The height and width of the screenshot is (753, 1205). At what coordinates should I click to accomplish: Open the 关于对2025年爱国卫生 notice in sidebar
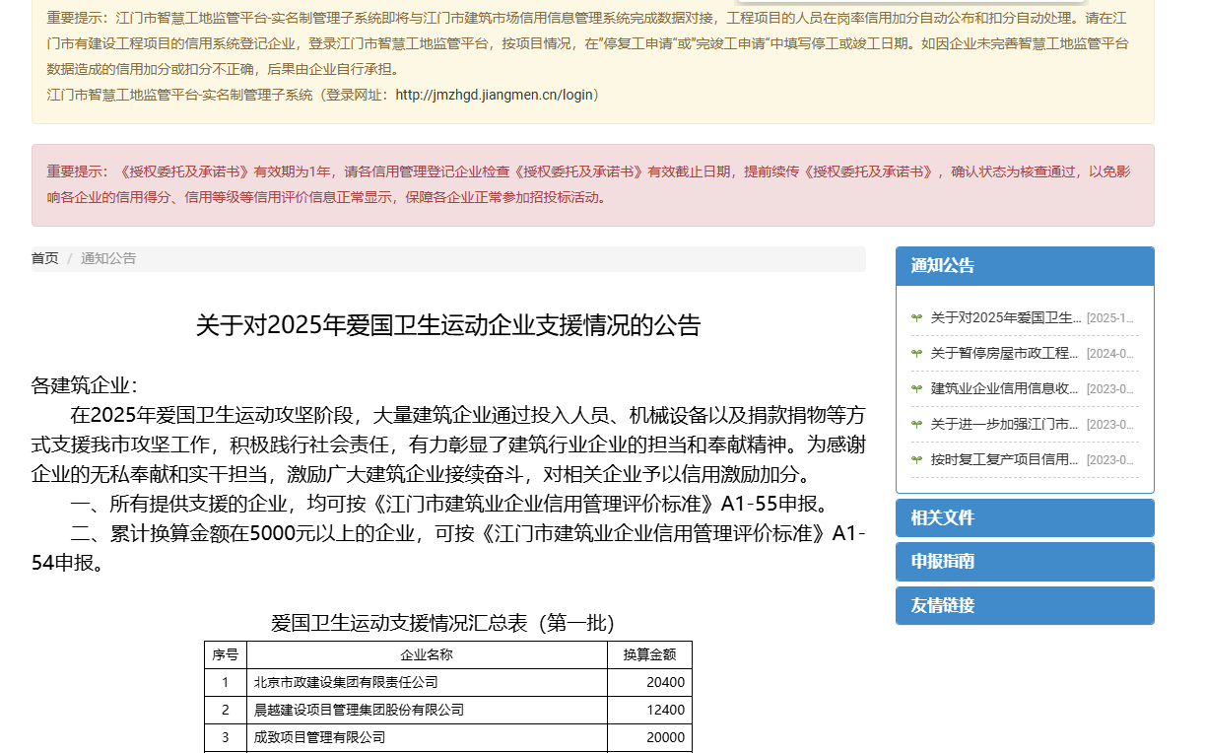(1006, 317)
